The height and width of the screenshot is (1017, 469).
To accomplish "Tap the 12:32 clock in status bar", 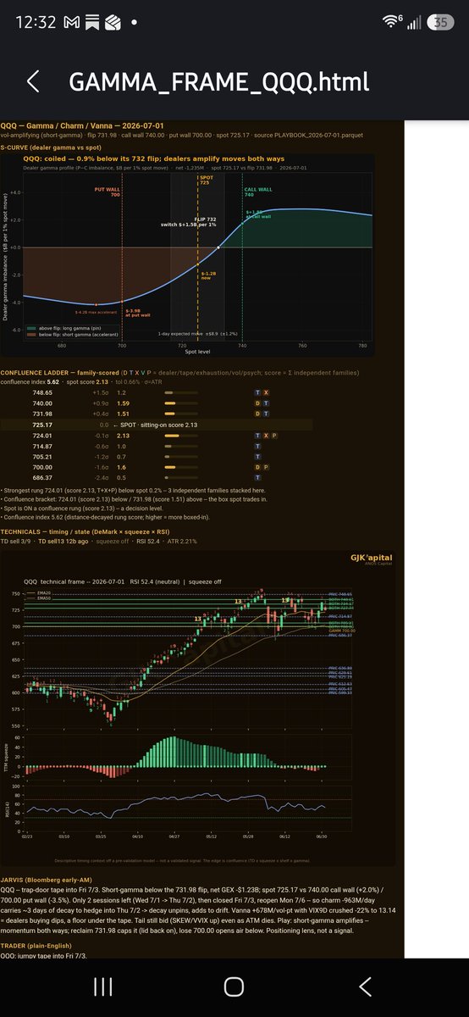I will (36, 22).
